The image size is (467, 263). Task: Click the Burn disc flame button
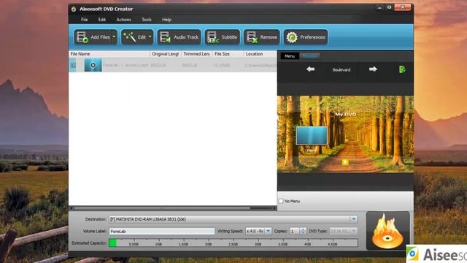coord(387,231)
